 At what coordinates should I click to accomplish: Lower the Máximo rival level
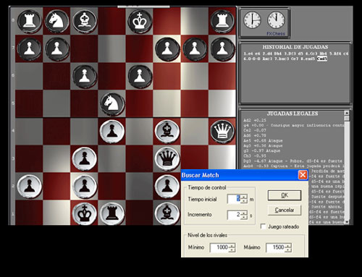click(288, 250)
